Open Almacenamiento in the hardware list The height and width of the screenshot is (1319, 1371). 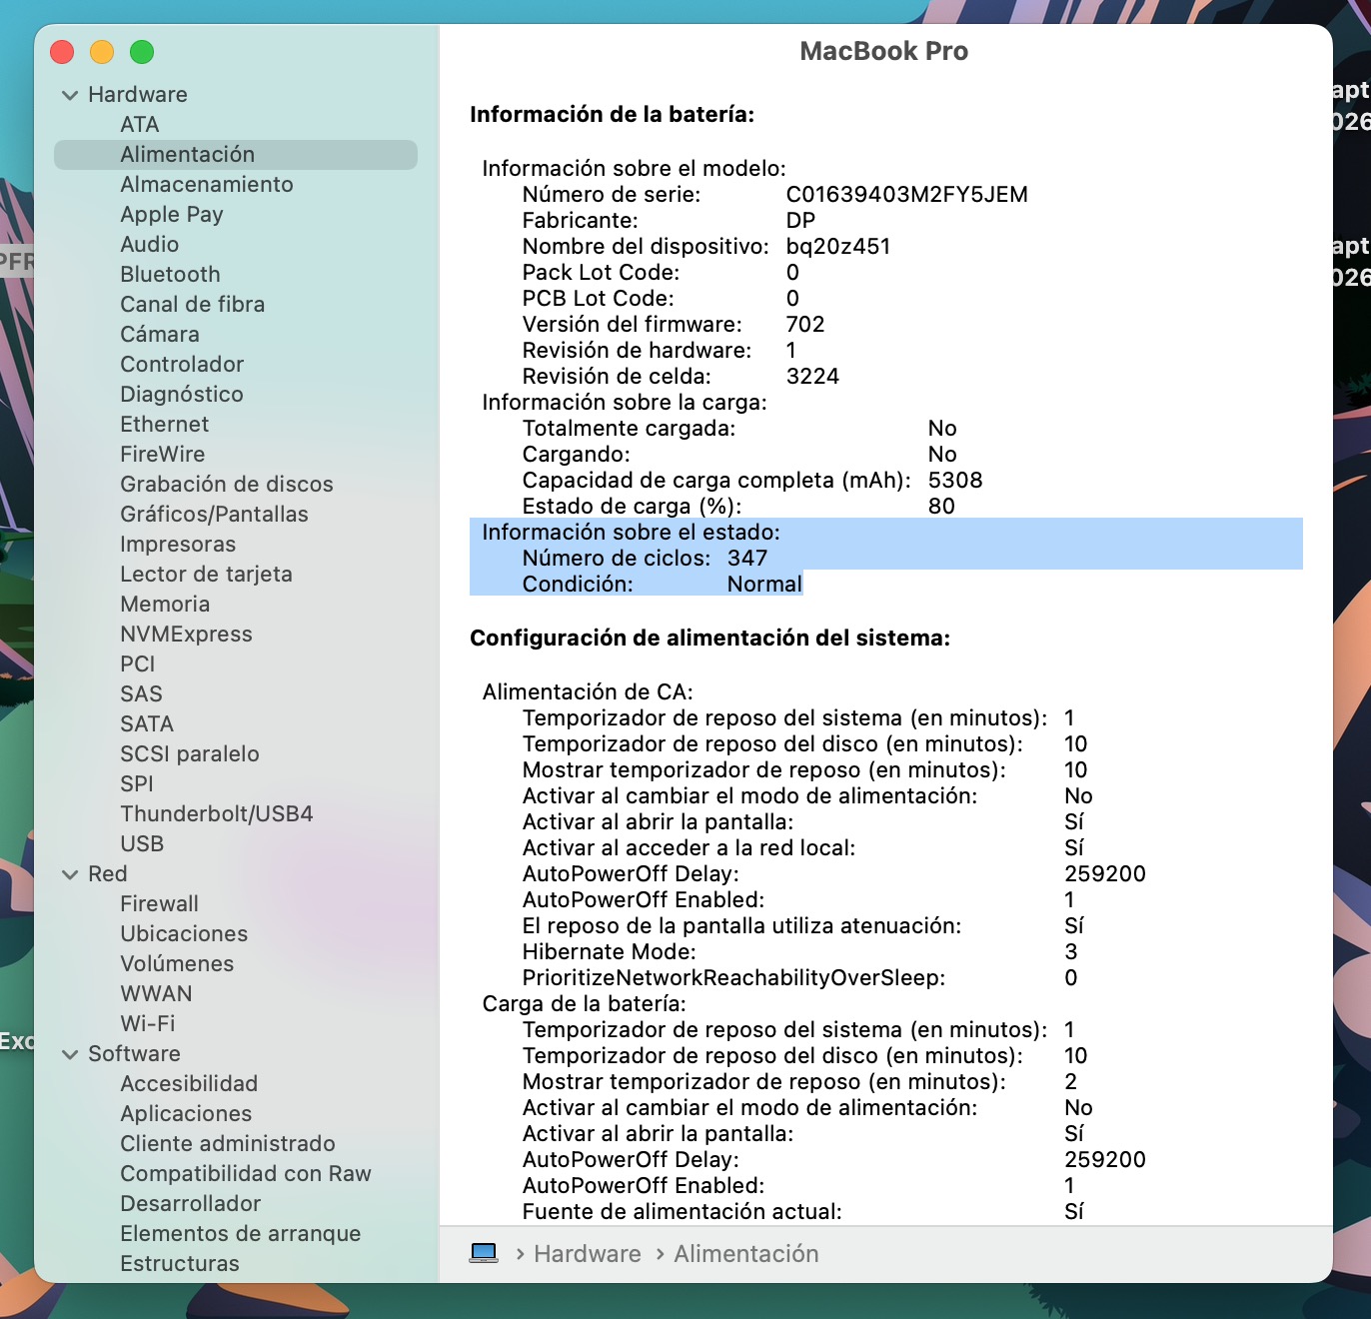206,185
